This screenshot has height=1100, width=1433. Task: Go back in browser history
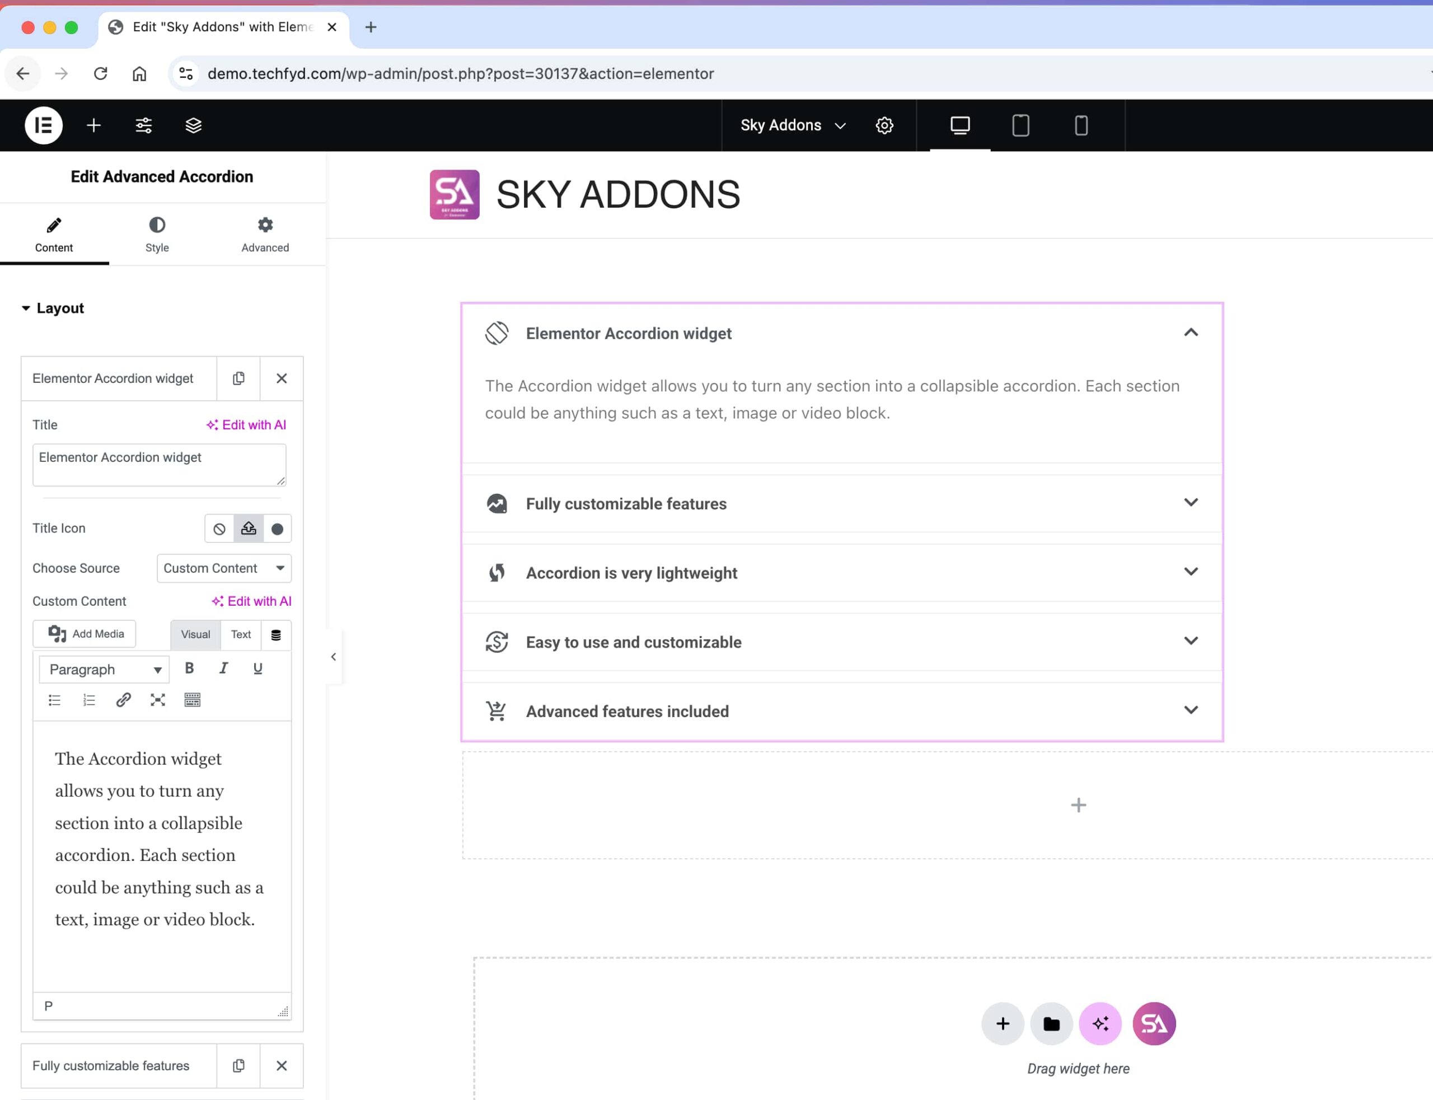(23, 73)
